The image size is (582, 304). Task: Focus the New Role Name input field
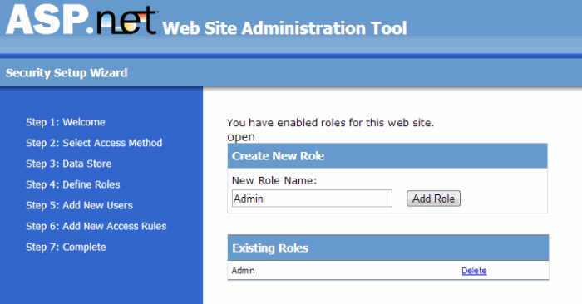pos(312,199)
